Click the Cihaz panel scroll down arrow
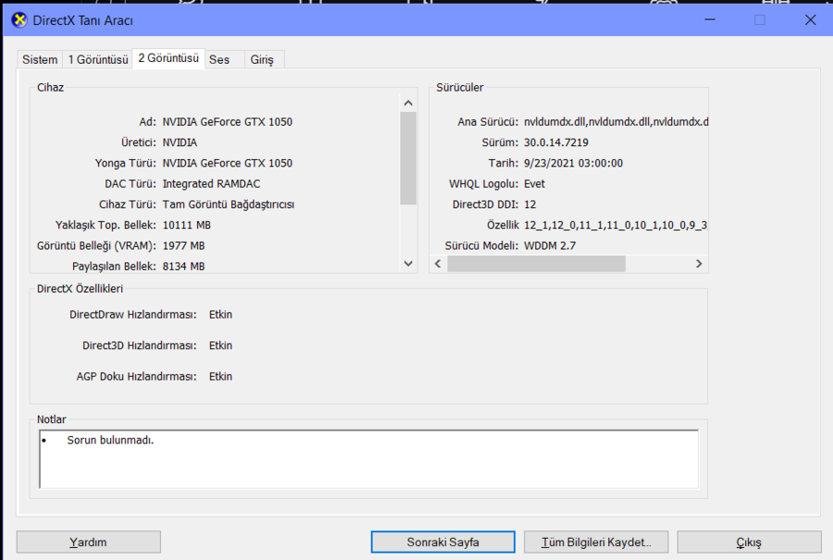The width and height of the screenshot is (833, 560). [408, 263]
